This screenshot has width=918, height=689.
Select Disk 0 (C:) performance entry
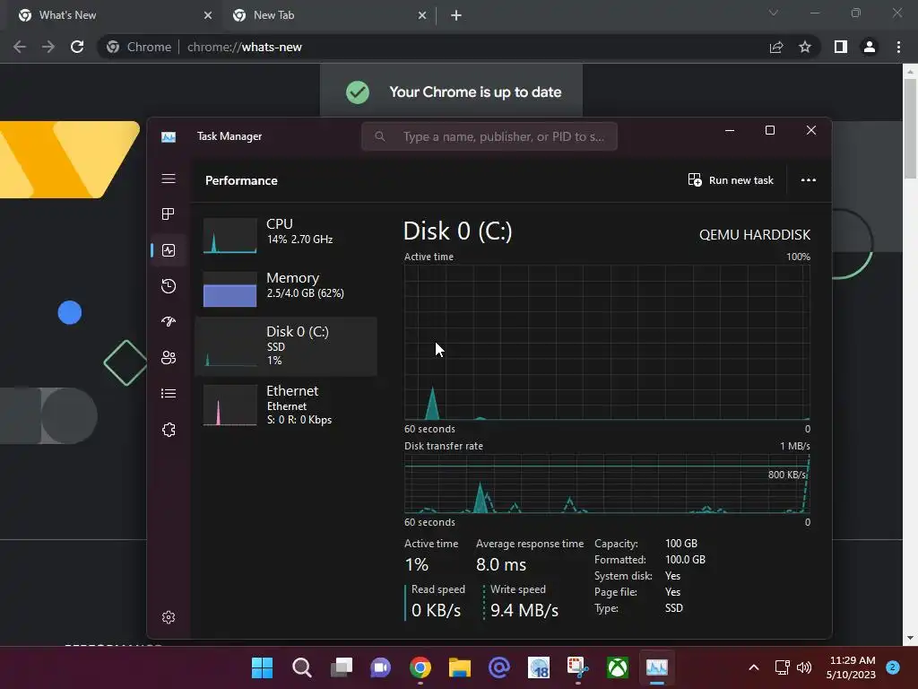[286, 346]
